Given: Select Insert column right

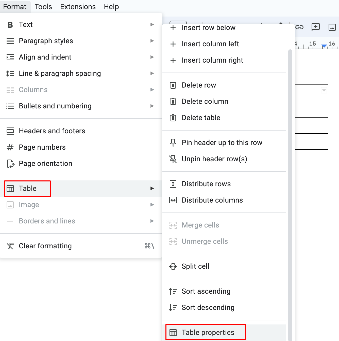Looking at the screenshot, I should click(x=212, y=60).
